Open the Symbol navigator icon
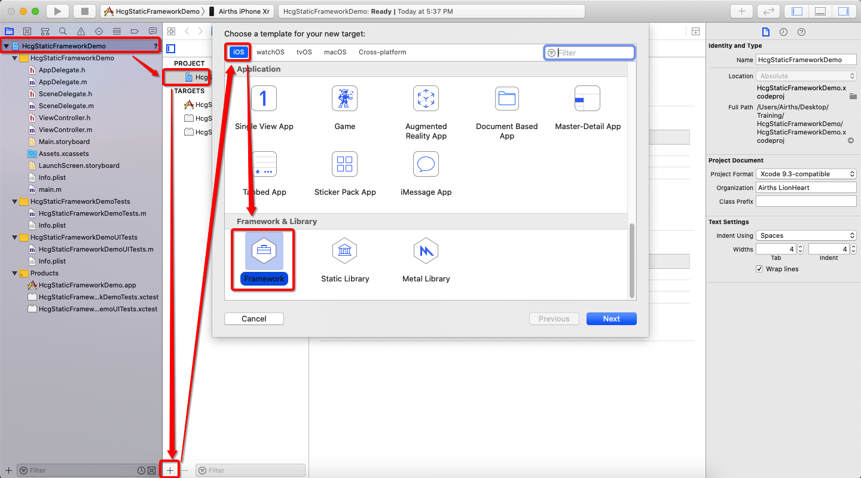This screenshot has width=861, height=478. (45, 31)
